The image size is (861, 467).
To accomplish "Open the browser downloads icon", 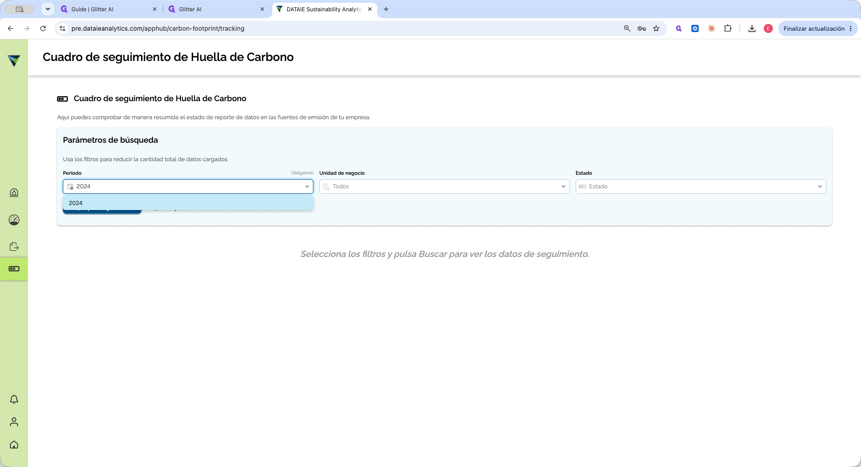I will click(x=752, y=28).
